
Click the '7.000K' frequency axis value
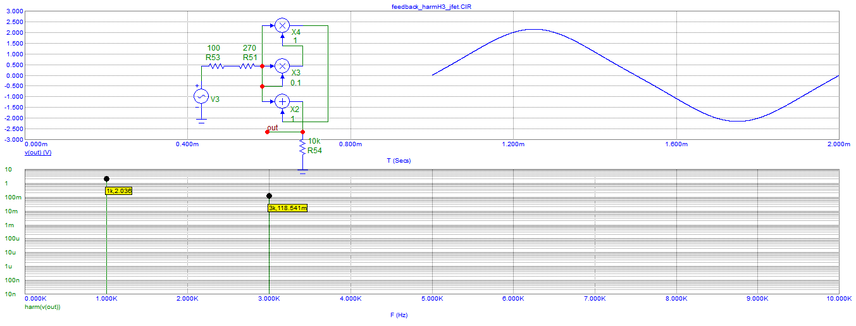595,298
